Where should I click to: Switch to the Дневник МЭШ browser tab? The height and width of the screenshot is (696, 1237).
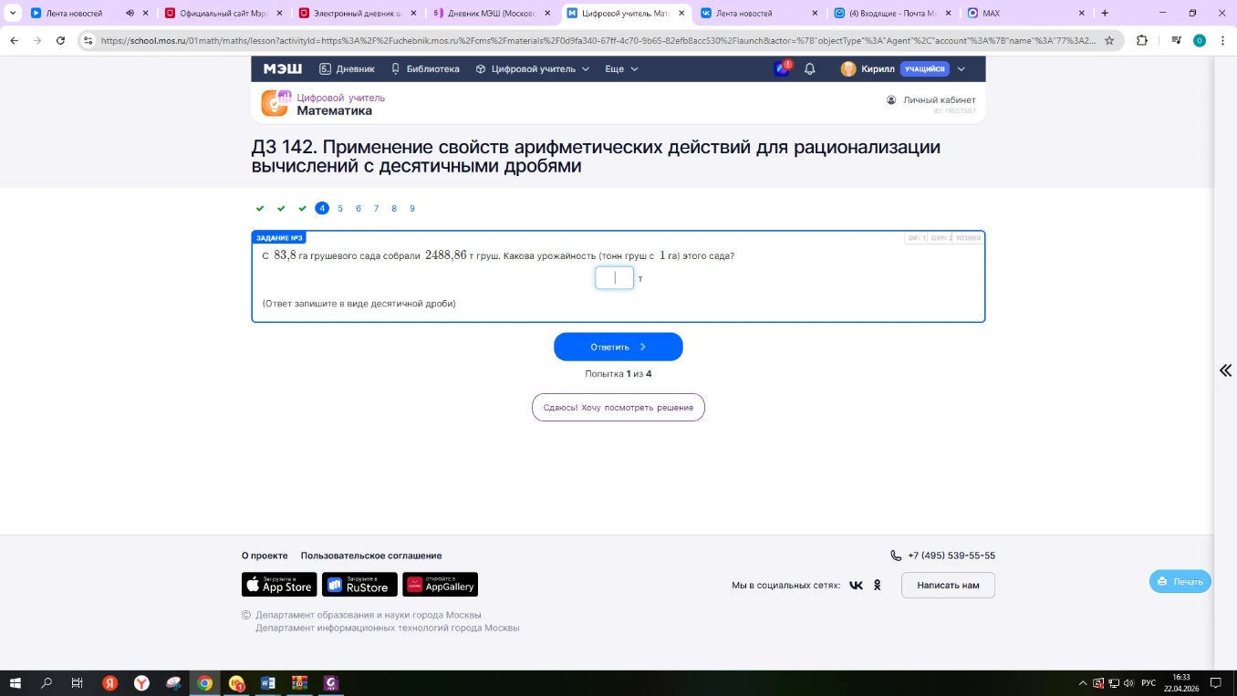tap(492, 14)
